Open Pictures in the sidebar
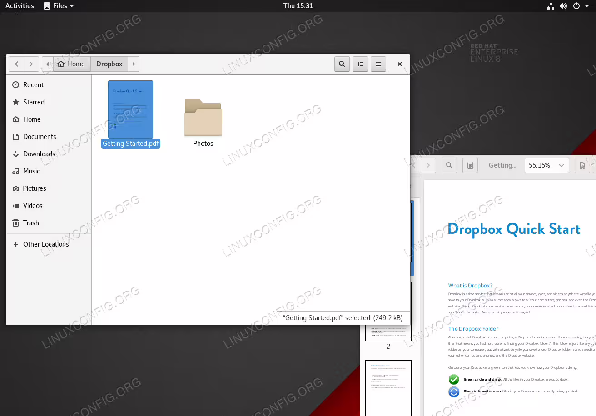The height and width of the screenshot is (416, 596). pyautogui.click(x=49, y=188)
